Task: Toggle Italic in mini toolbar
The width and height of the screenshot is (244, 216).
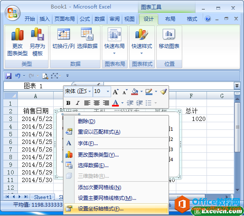Action: [x=78, y=103]
